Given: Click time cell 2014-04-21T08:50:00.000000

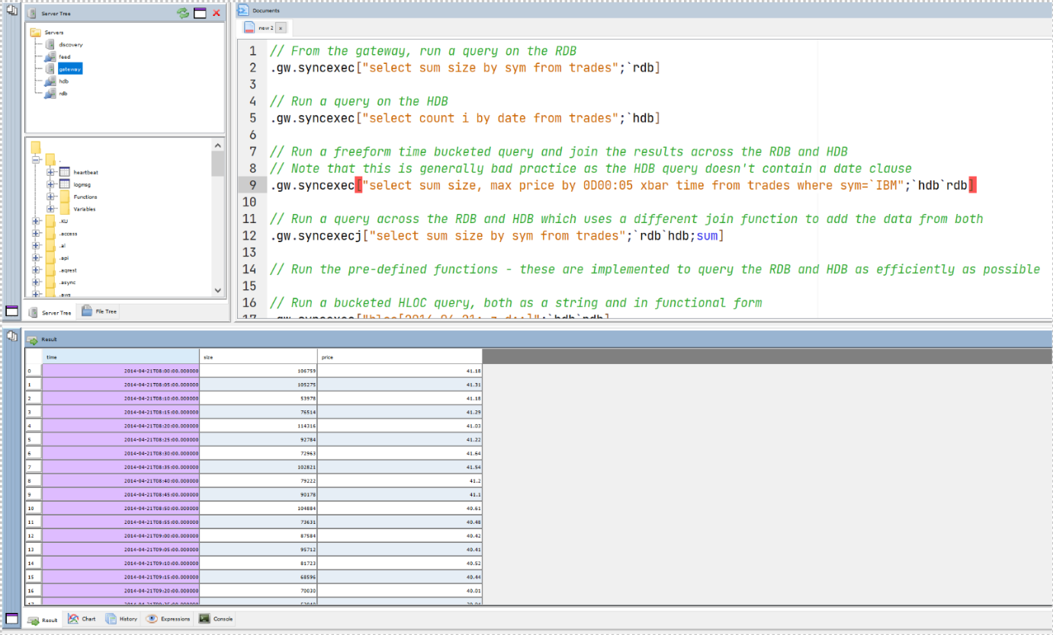Looking at the screenshot, I should click(x=120, y=508).
